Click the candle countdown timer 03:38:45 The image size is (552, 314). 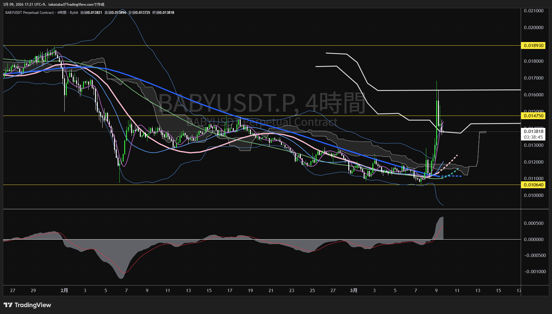click(x=533, y=137)
